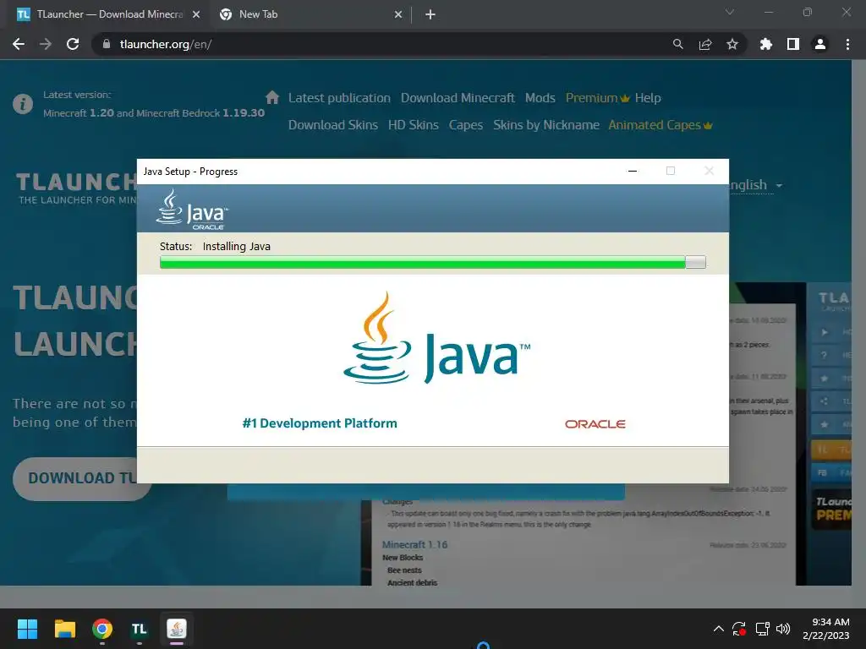Open File Explorer from the taskbar
Screen dimensions: 866x649
point(64,629)
